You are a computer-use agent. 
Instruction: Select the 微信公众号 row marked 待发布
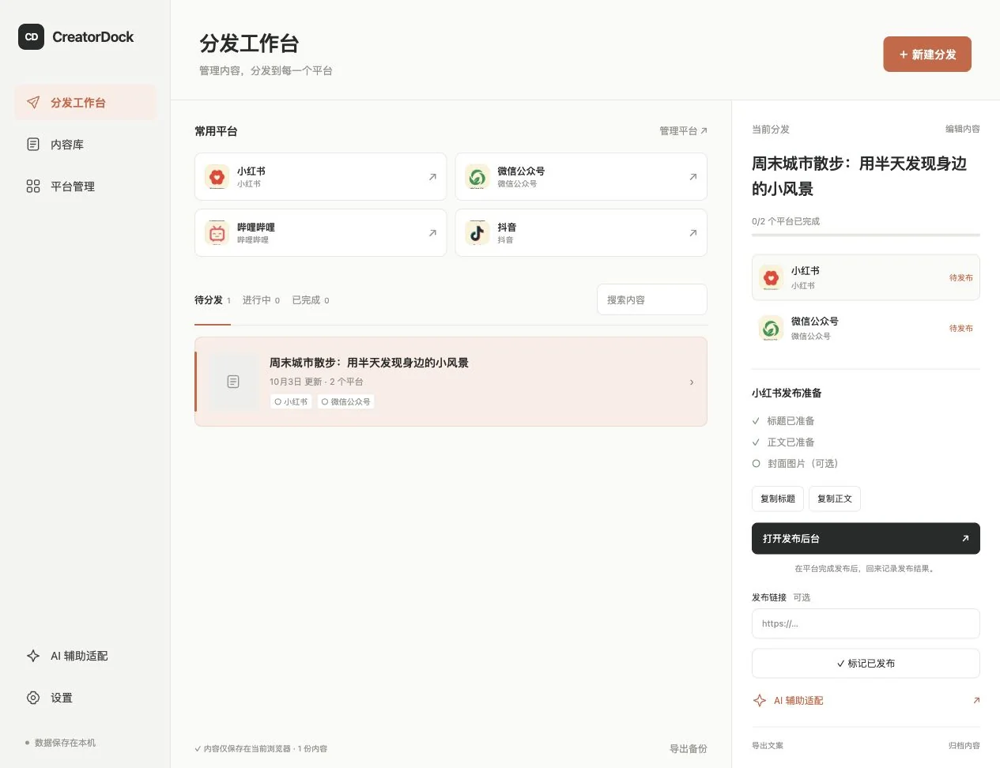[x=866, y=328]
